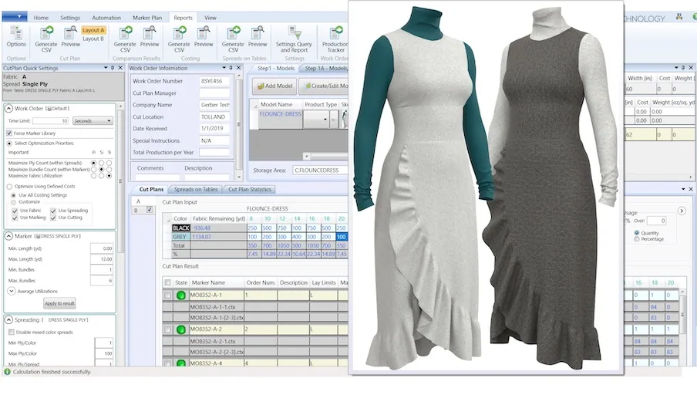Screen dimensions: 697x395
Task: Click the Storage Area path field
Action: point(320,170)
